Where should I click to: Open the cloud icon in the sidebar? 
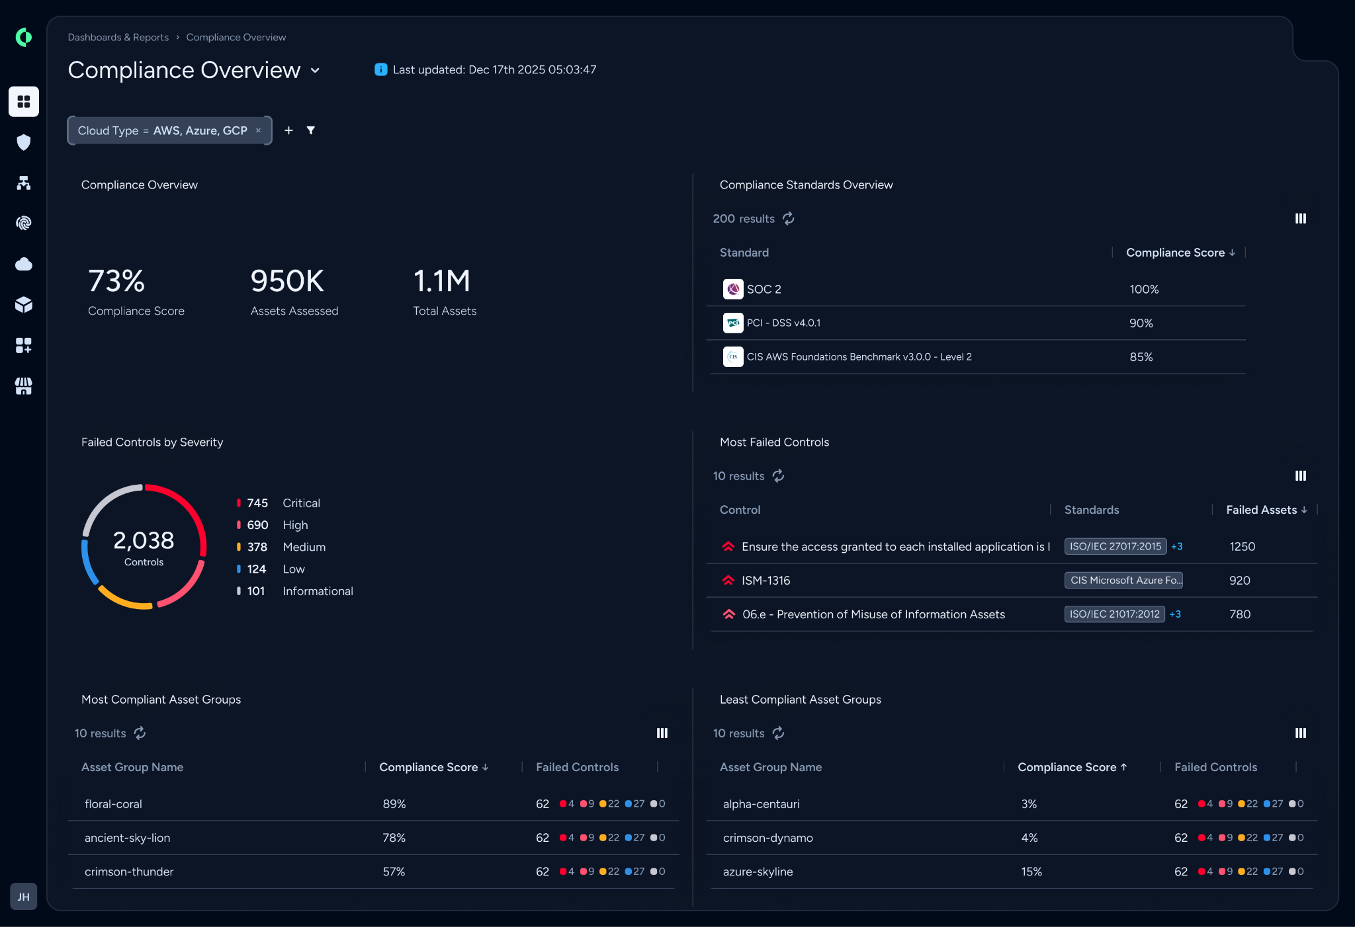[24, 265]
